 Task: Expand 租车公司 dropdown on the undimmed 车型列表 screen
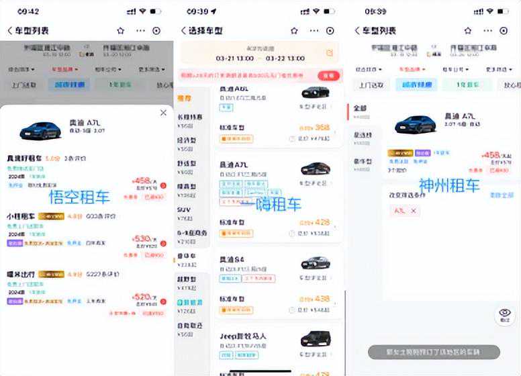click(x=456, y=69)
